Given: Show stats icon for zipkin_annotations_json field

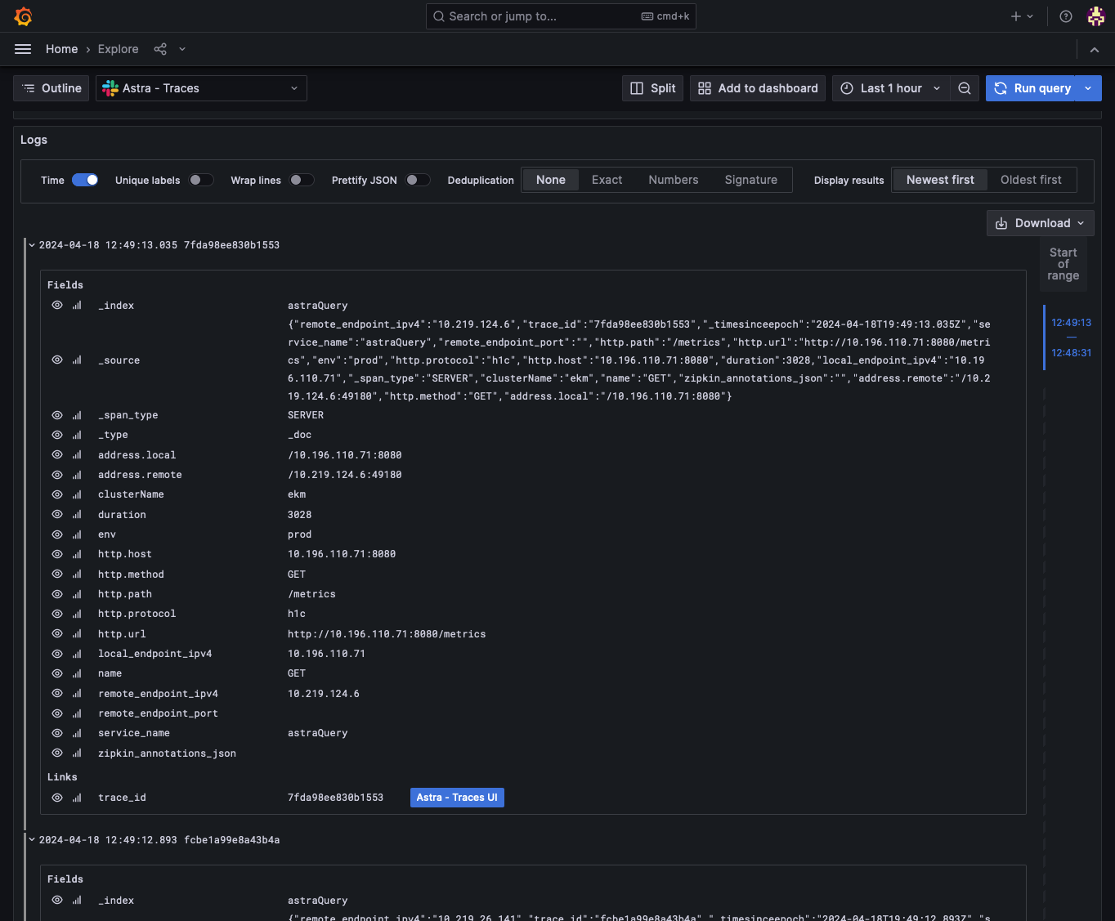Looking at the screenshot, I should [x=77, y=753].
